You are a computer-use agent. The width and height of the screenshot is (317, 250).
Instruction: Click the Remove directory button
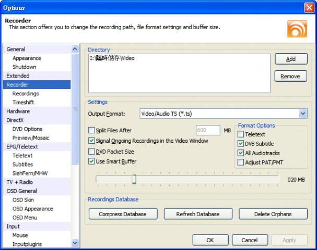point(290,77)
